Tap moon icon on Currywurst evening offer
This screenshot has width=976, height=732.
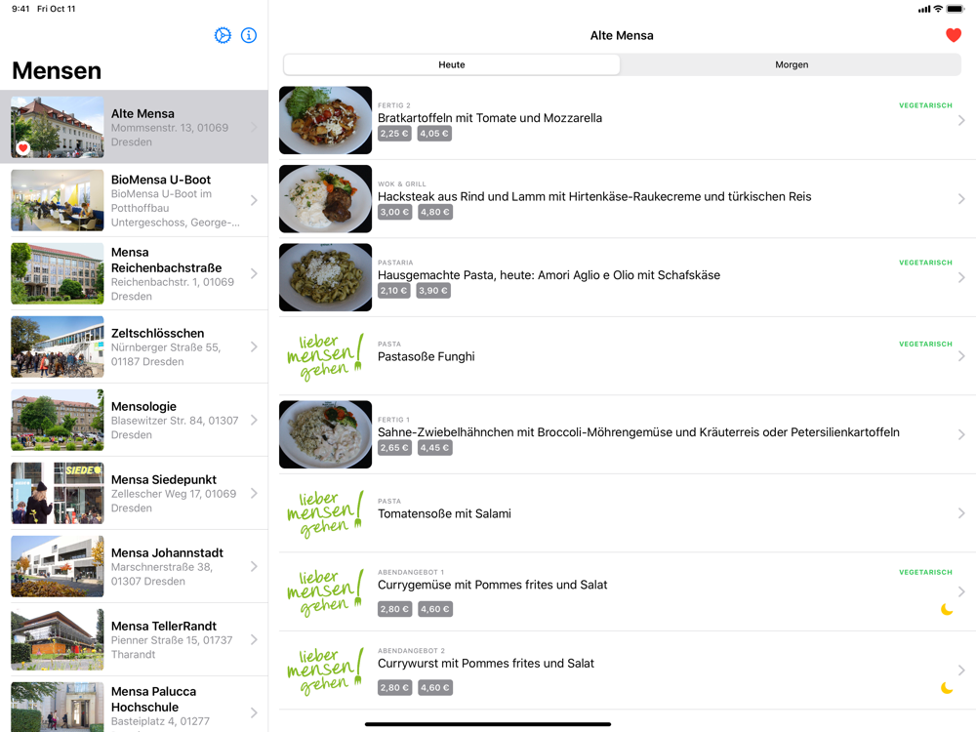[947, 688]
